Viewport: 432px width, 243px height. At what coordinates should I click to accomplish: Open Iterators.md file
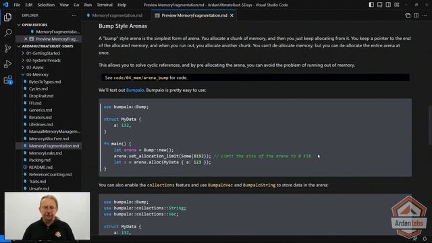point(40,117)
